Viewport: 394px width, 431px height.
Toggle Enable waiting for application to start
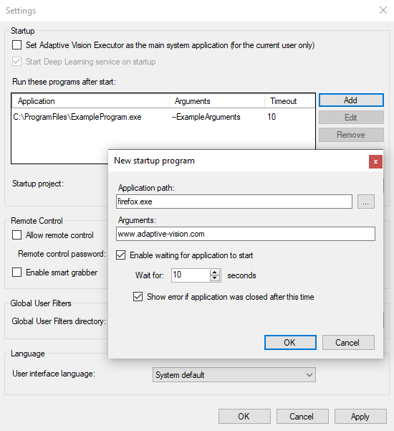tap(121, 255)
